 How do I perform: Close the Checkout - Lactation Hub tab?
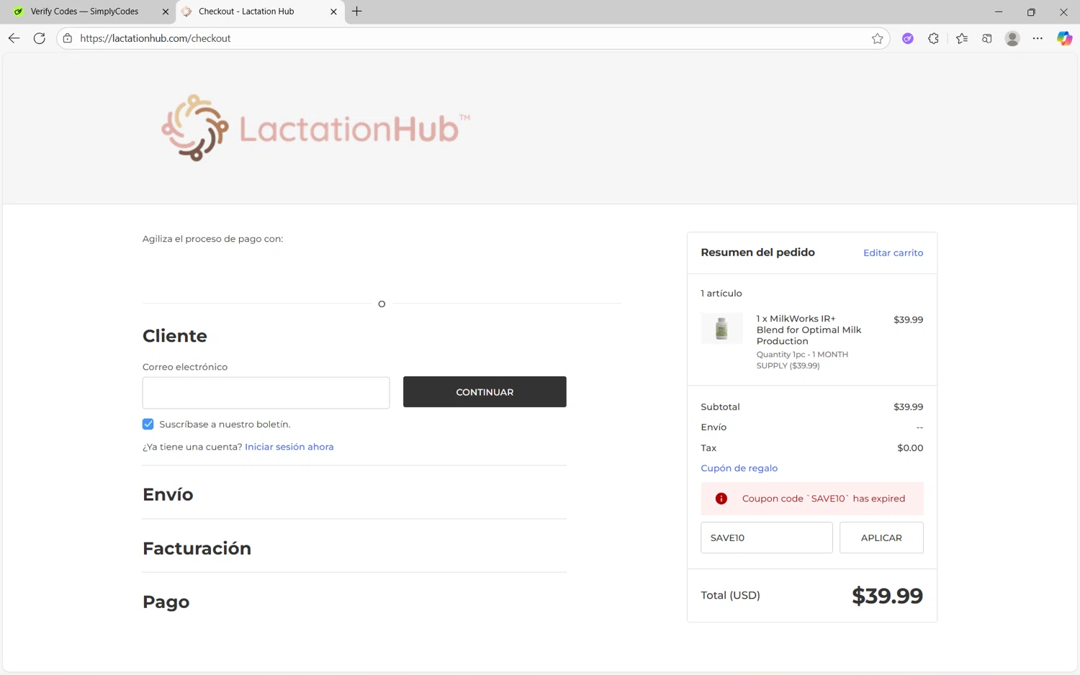(x=333, y=12)
